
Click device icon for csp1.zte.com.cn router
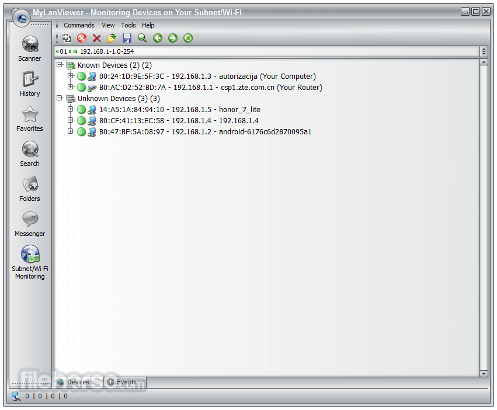[92, 88]
